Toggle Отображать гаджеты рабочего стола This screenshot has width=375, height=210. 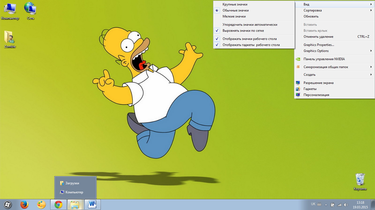point(254,45)
